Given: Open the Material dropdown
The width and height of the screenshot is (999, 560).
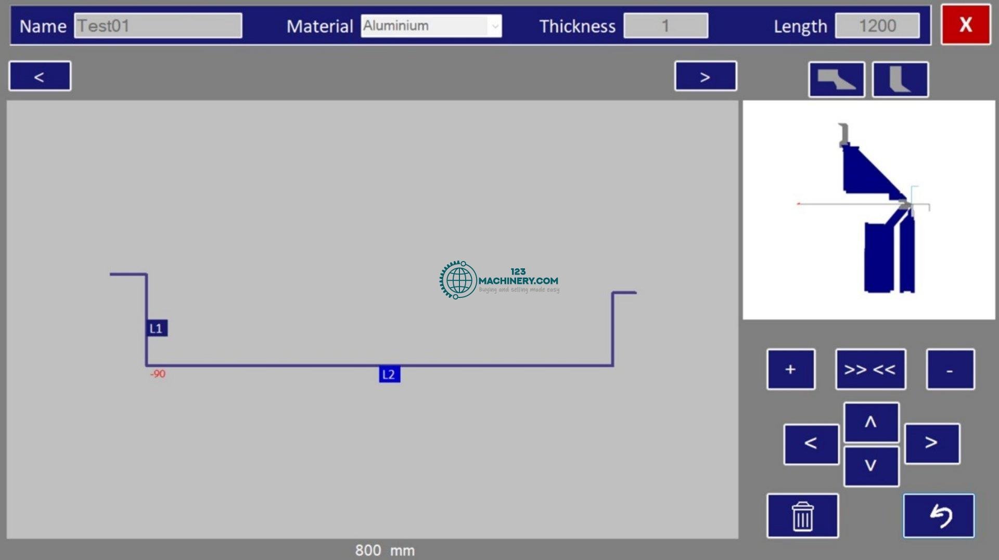Looking at the screenshot, I should pyautogui.click(x=431, y=26).
